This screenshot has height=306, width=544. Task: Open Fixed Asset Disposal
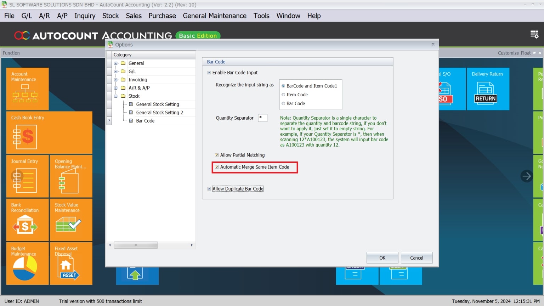pyautogui.click(x=70, y=263)
